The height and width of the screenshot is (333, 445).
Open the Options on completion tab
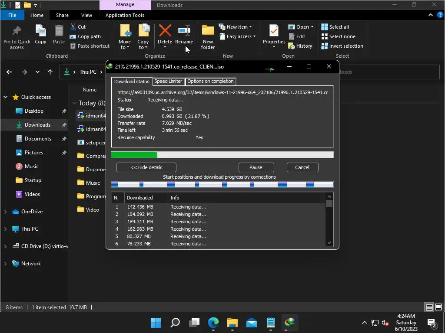[210, 81]
